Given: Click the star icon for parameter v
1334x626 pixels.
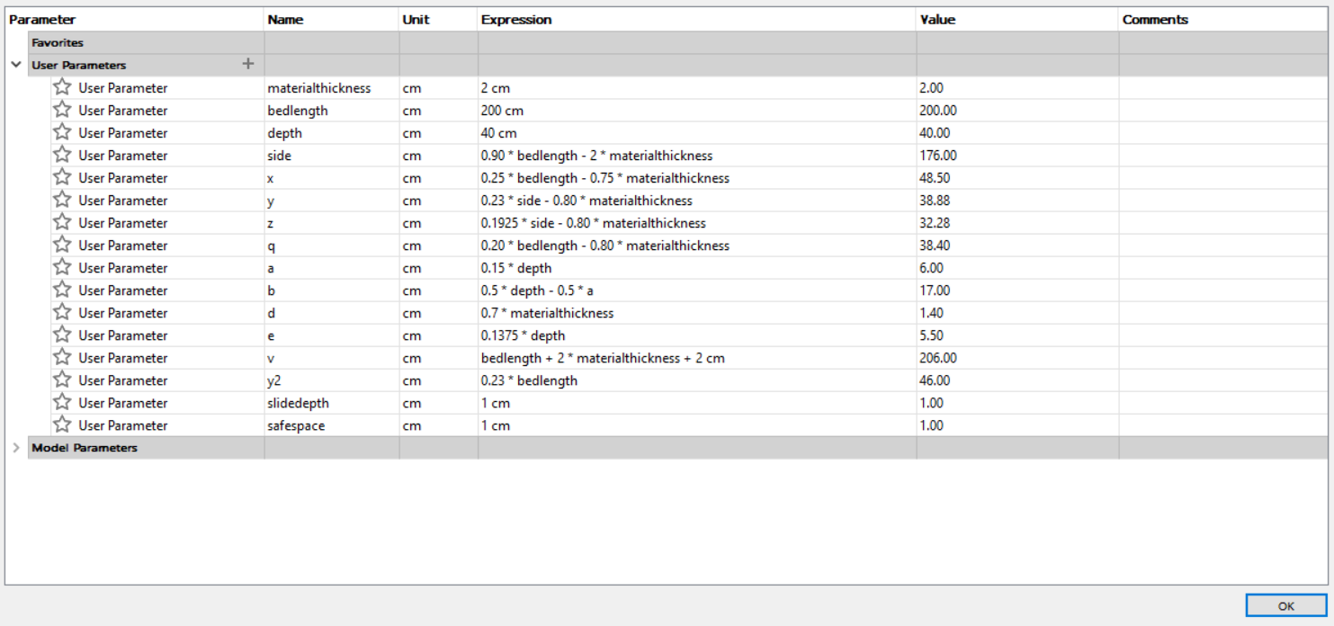Looking at the screenshot, I should (x=61, y=357).
